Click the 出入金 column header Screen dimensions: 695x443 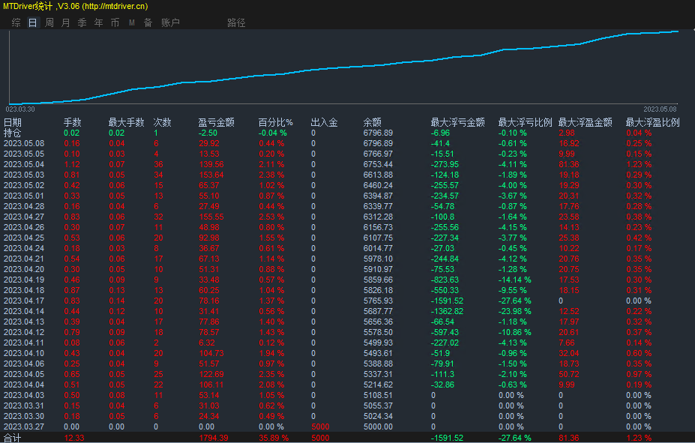324,122
